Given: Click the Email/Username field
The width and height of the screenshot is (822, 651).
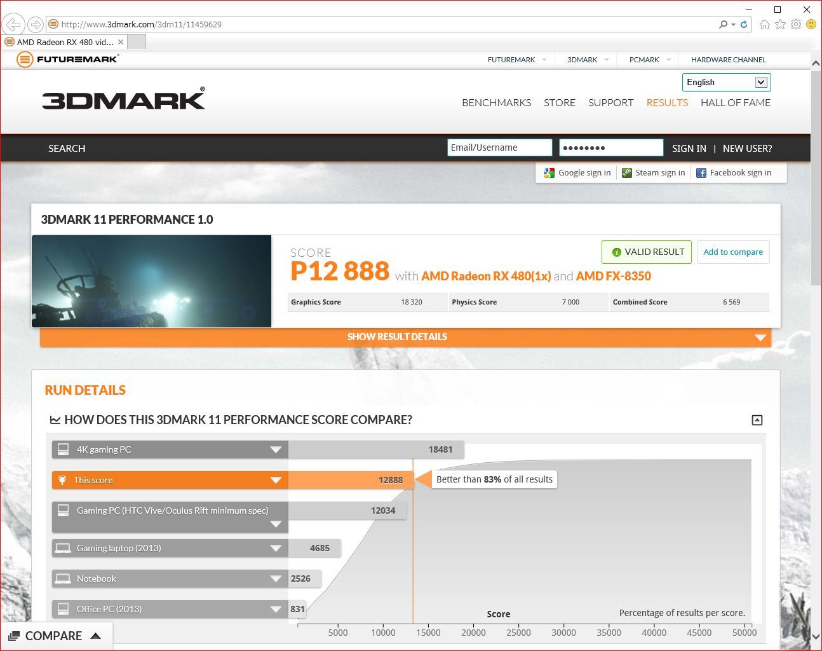Looking at the screenshot, I should click(x=499, y=147).
